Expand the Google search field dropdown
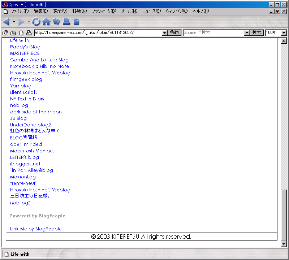The width and height of the screenshot is (289, 260). point(247,33)
